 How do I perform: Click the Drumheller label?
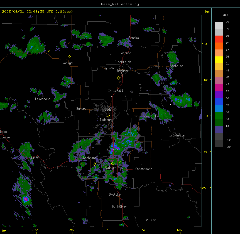[x=178, y=135]
